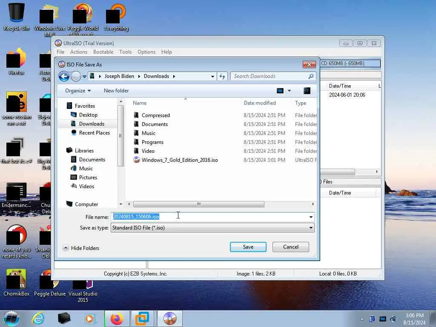Click navigation pane scroll down arrow
This screenshot has height=327, width=436.
point(120,204)
